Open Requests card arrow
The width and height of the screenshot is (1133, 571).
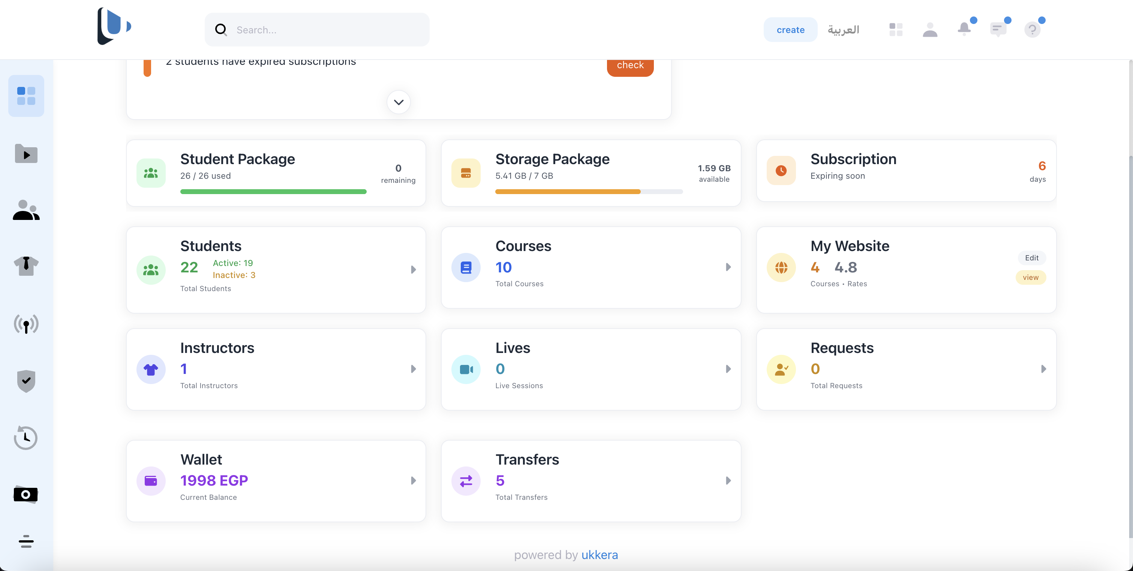[x=1043, y=369]
